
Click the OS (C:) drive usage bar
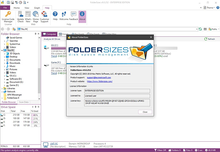[x=59, y=48]
